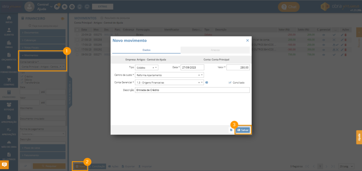Expand the Notas Fiscais section

coord(43,48)
